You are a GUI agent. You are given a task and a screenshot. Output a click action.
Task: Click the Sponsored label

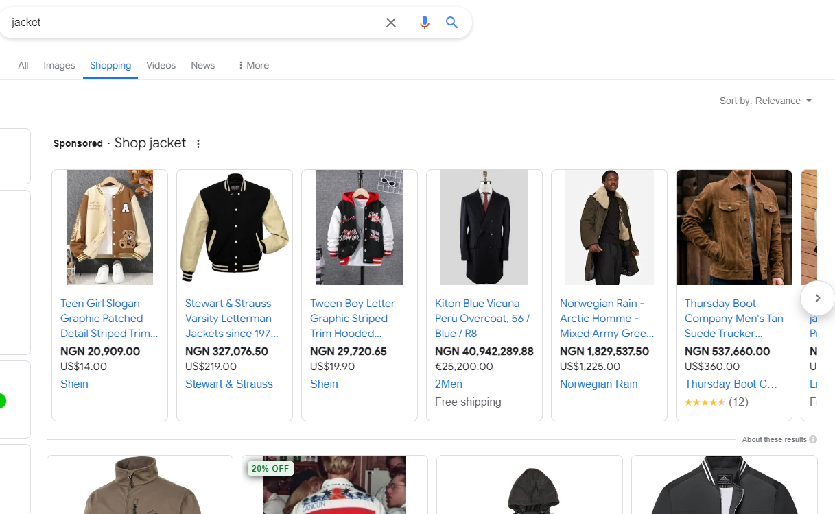(x=78, y=144)
